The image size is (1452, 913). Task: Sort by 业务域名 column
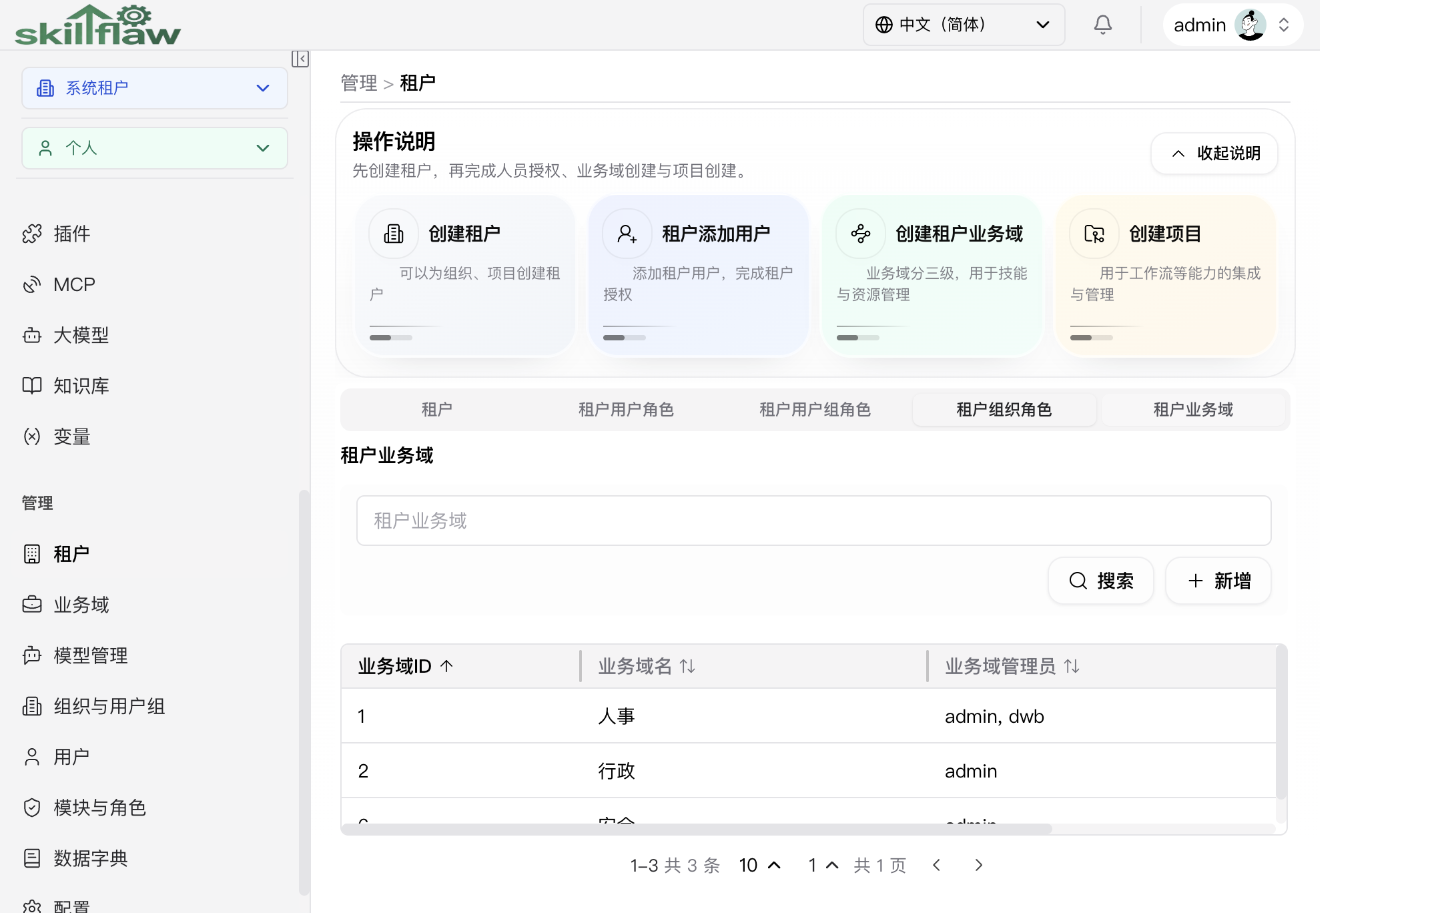coord(647,666)
